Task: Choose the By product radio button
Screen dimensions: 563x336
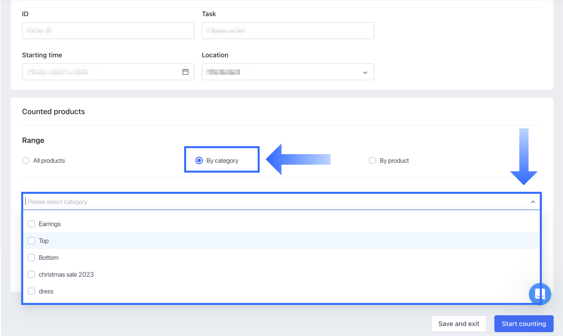Action: [x=372, y=160]
